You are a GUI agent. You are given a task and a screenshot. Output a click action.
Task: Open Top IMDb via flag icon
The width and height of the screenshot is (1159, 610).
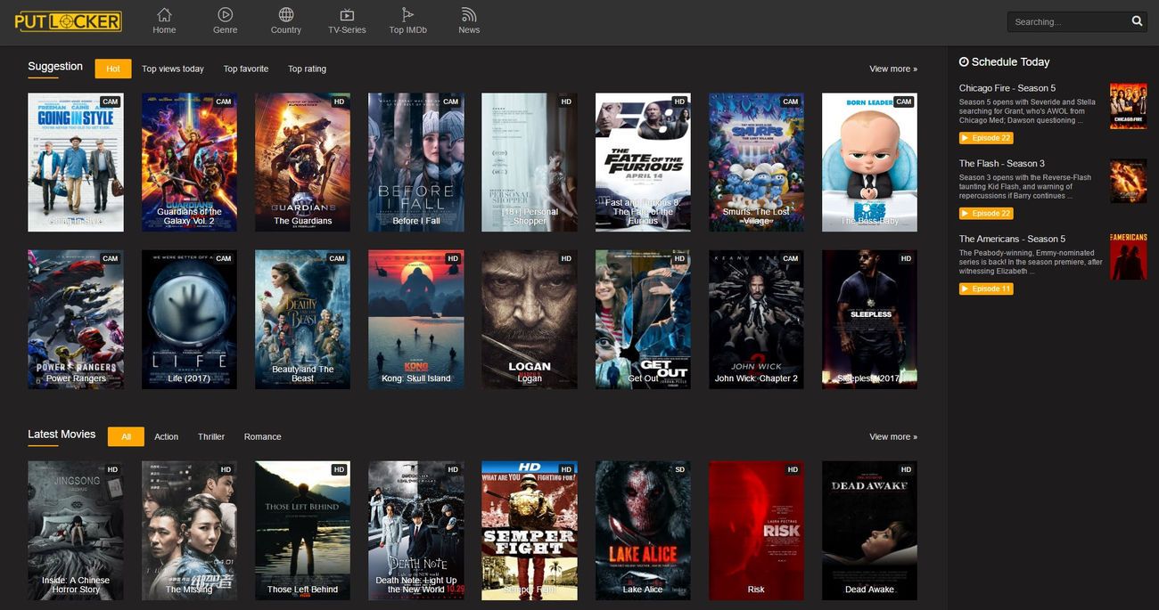click(x=407, y=14)
